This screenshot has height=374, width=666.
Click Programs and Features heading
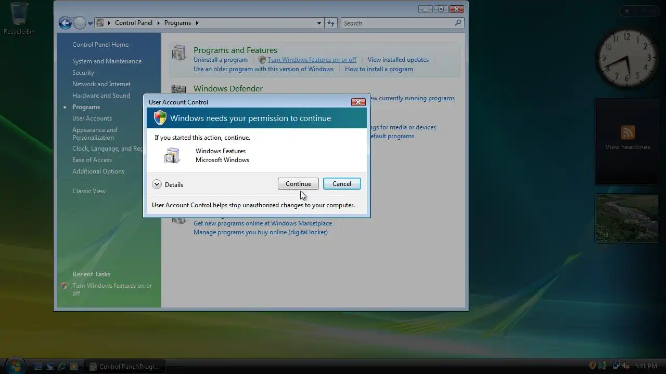pos(235,50)
